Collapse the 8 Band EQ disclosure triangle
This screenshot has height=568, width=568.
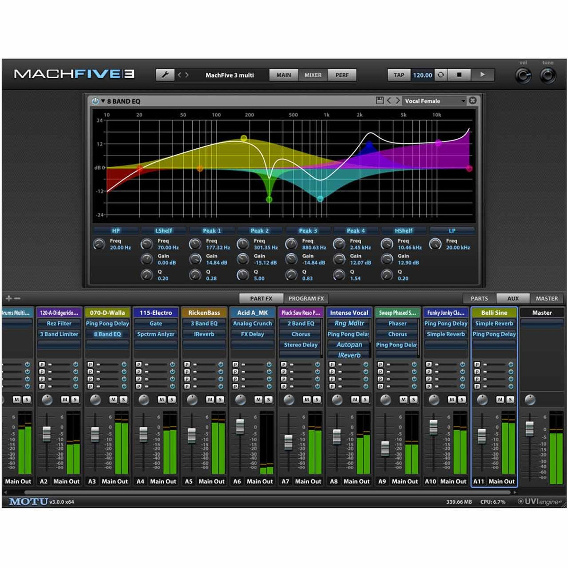[102, 100]
